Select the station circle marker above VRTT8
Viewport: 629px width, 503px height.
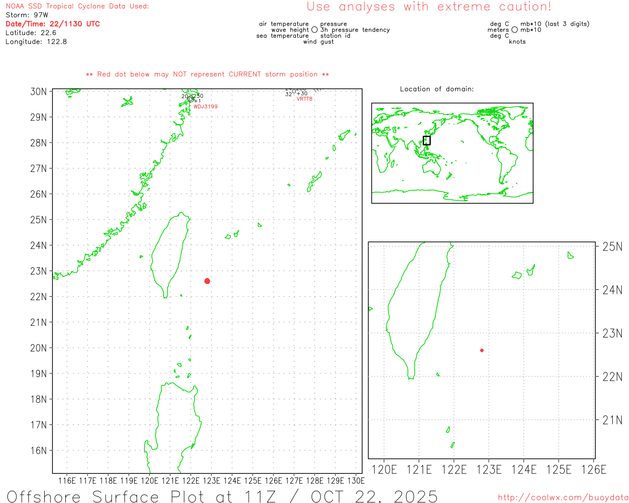click(294, 91)
